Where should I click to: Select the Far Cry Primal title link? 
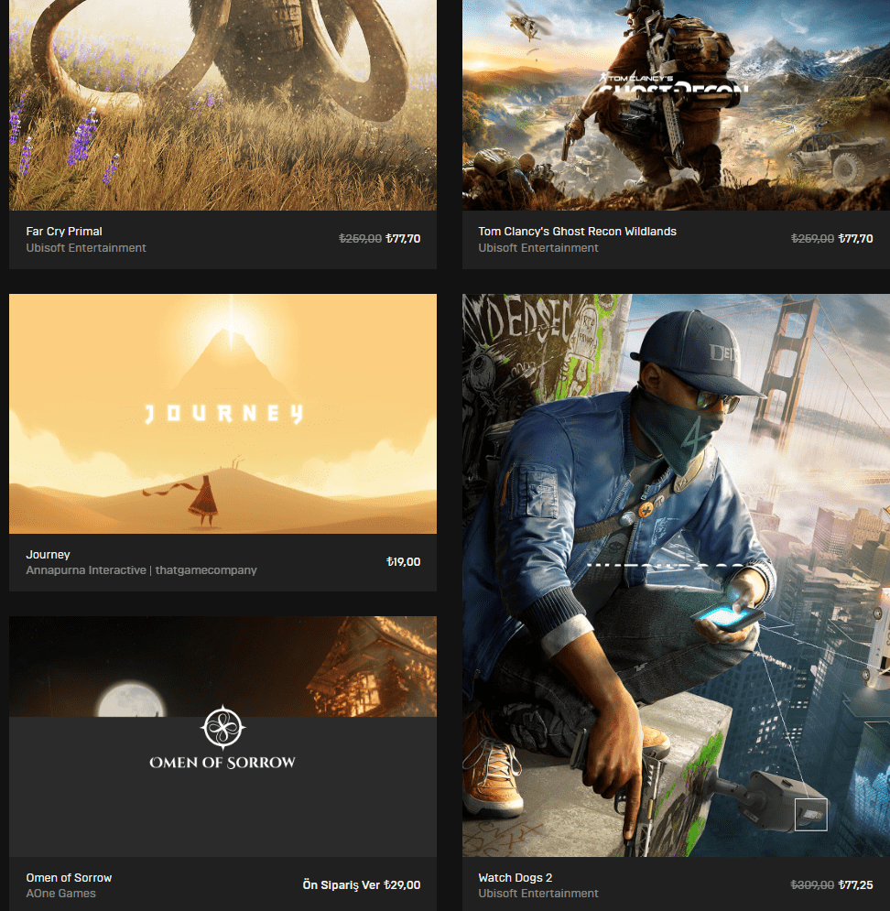point(64,231)
